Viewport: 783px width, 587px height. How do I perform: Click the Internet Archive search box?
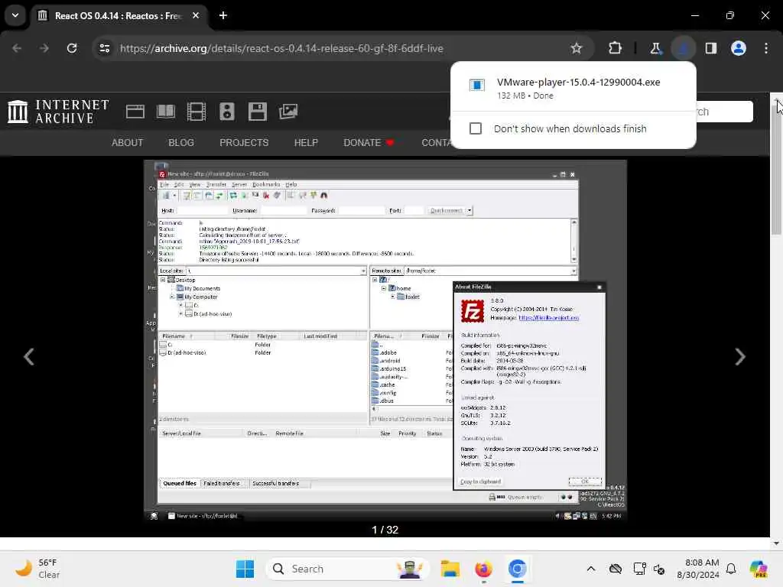(724, 112)
